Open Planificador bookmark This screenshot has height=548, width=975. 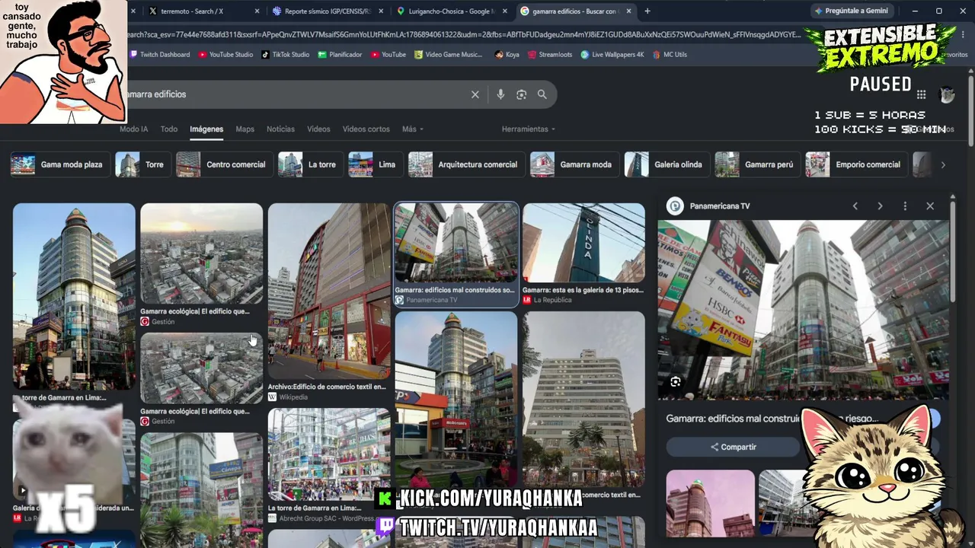click(340, 55)
